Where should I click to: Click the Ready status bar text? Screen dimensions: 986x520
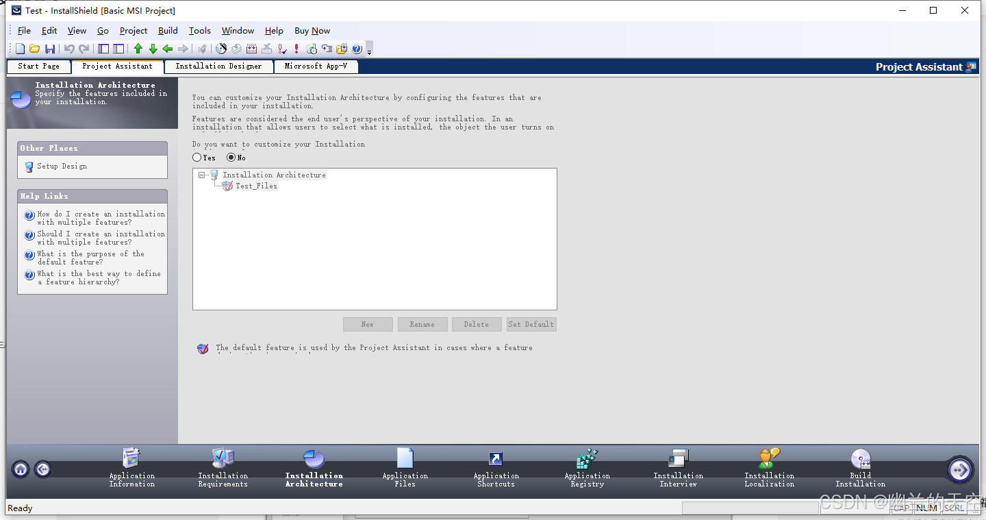pyautogui.click(x=20, y=508)
